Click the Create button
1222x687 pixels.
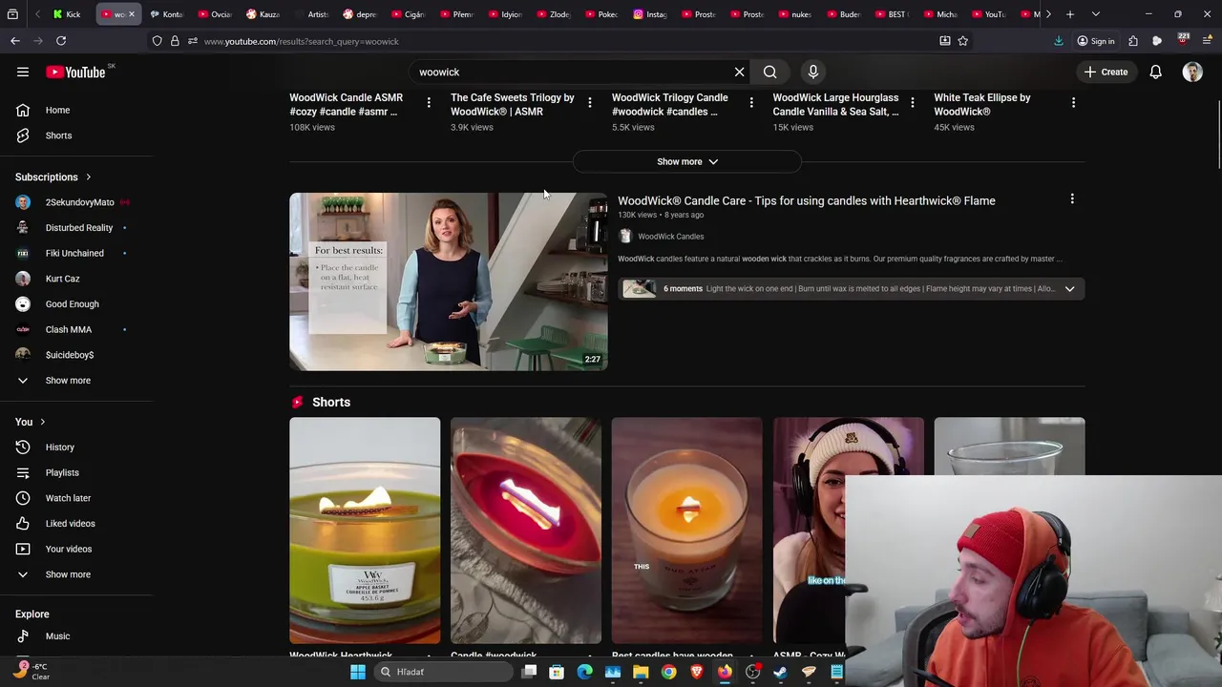tap(1106, 72)
